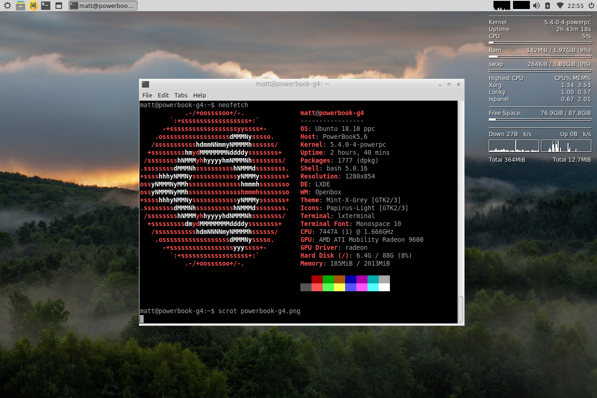
Task: Select the matt@powerboo... taskbar button
Action: [x=103, y=6]
